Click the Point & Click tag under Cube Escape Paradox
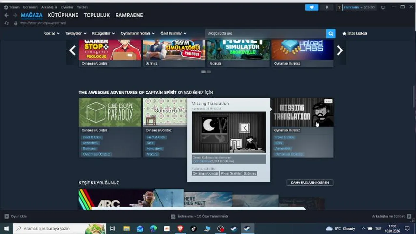Screen dimensions: 416x234 pyautogui.click(x=92, y=137)
